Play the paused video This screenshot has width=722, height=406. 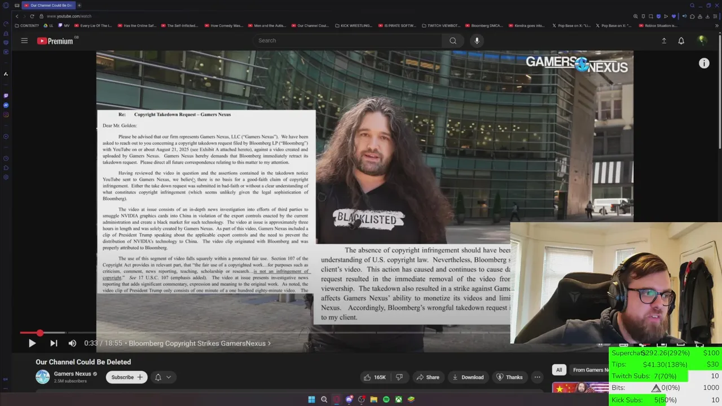(x=32, y=343)
